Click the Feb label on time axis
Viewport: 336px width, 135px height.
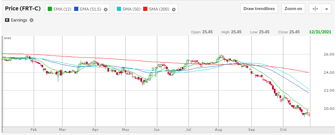click(34, 130)
